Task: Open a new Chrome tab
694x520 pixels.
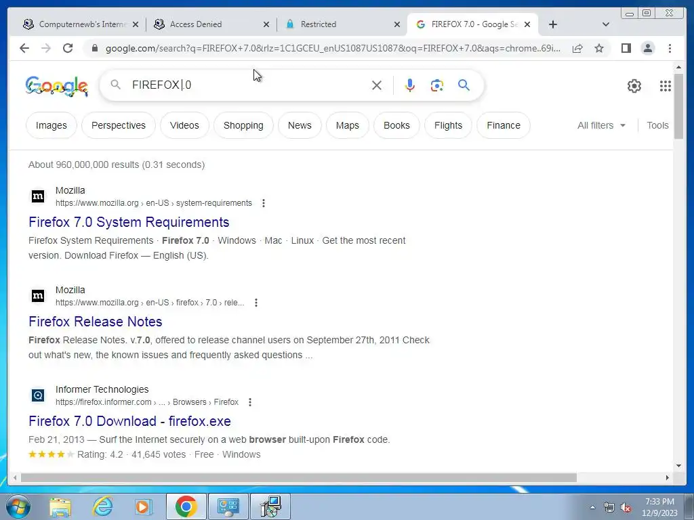Action: point(553,24)
